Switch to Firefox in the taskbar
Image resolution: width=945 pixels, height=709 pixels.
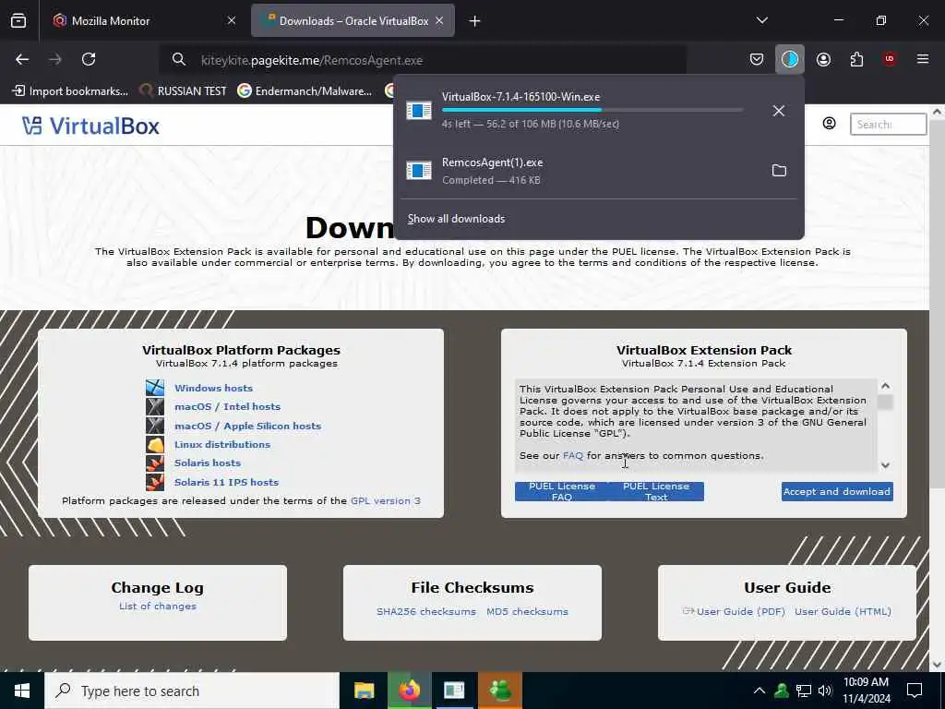(x=409, y=691)
